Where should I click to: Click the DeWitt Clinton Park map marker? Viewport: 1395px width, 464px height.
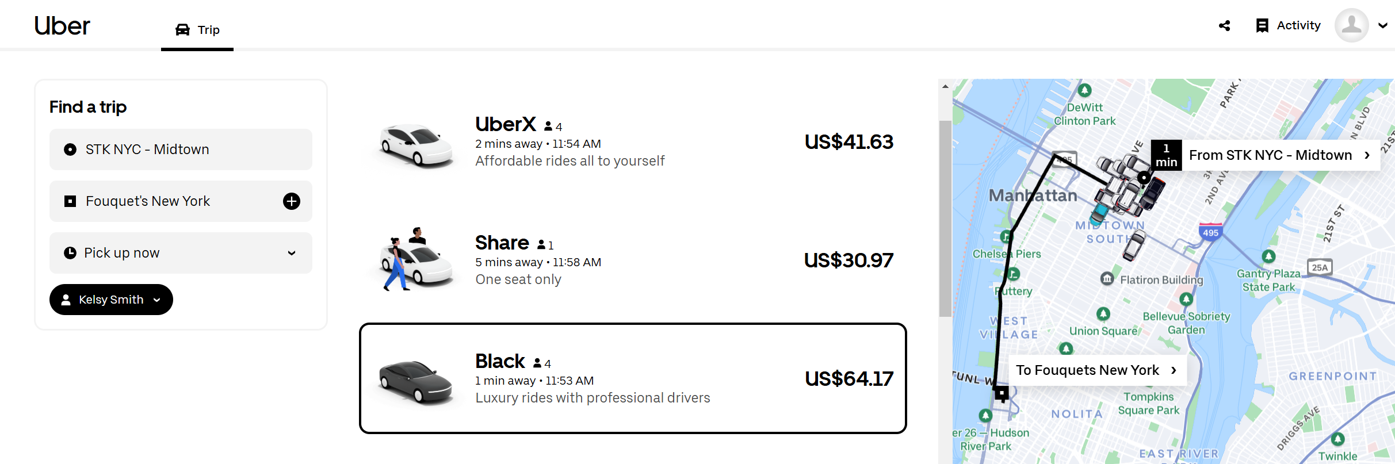(1084, 90)
